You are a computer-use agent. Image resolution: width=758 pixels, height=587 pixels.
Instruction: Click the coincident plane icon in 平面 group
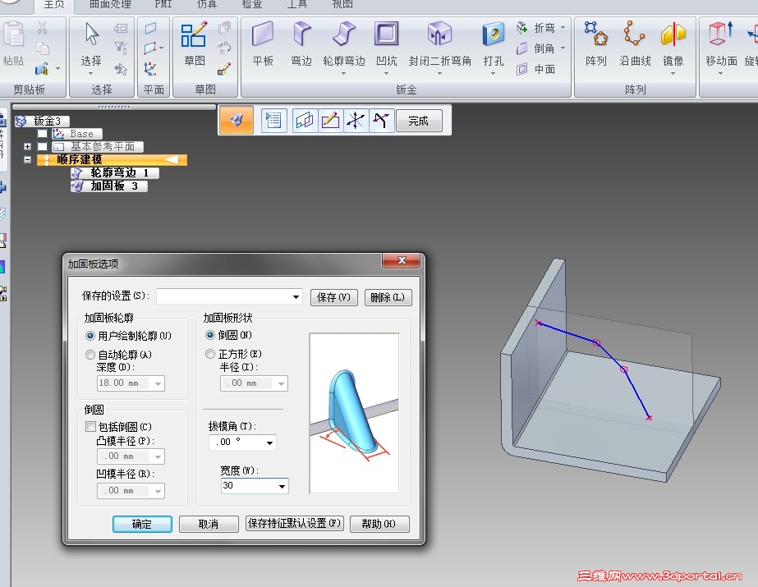150,28
